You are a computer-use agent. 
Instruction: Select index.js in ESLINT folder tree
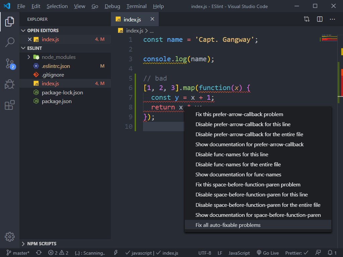point(65,83)
